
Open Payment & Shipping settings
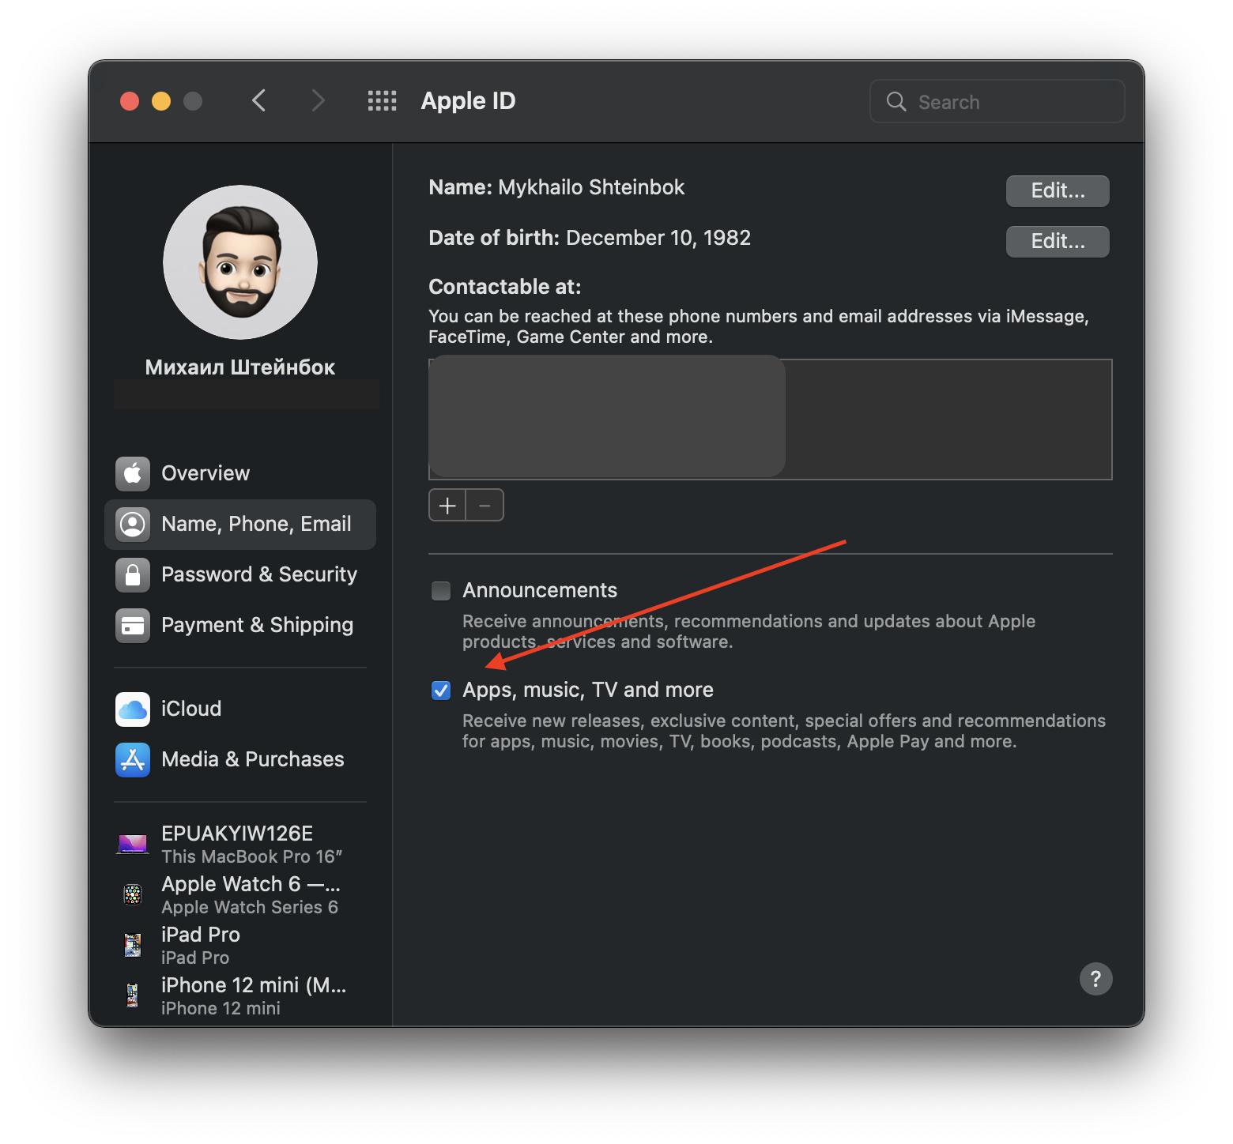240,625
